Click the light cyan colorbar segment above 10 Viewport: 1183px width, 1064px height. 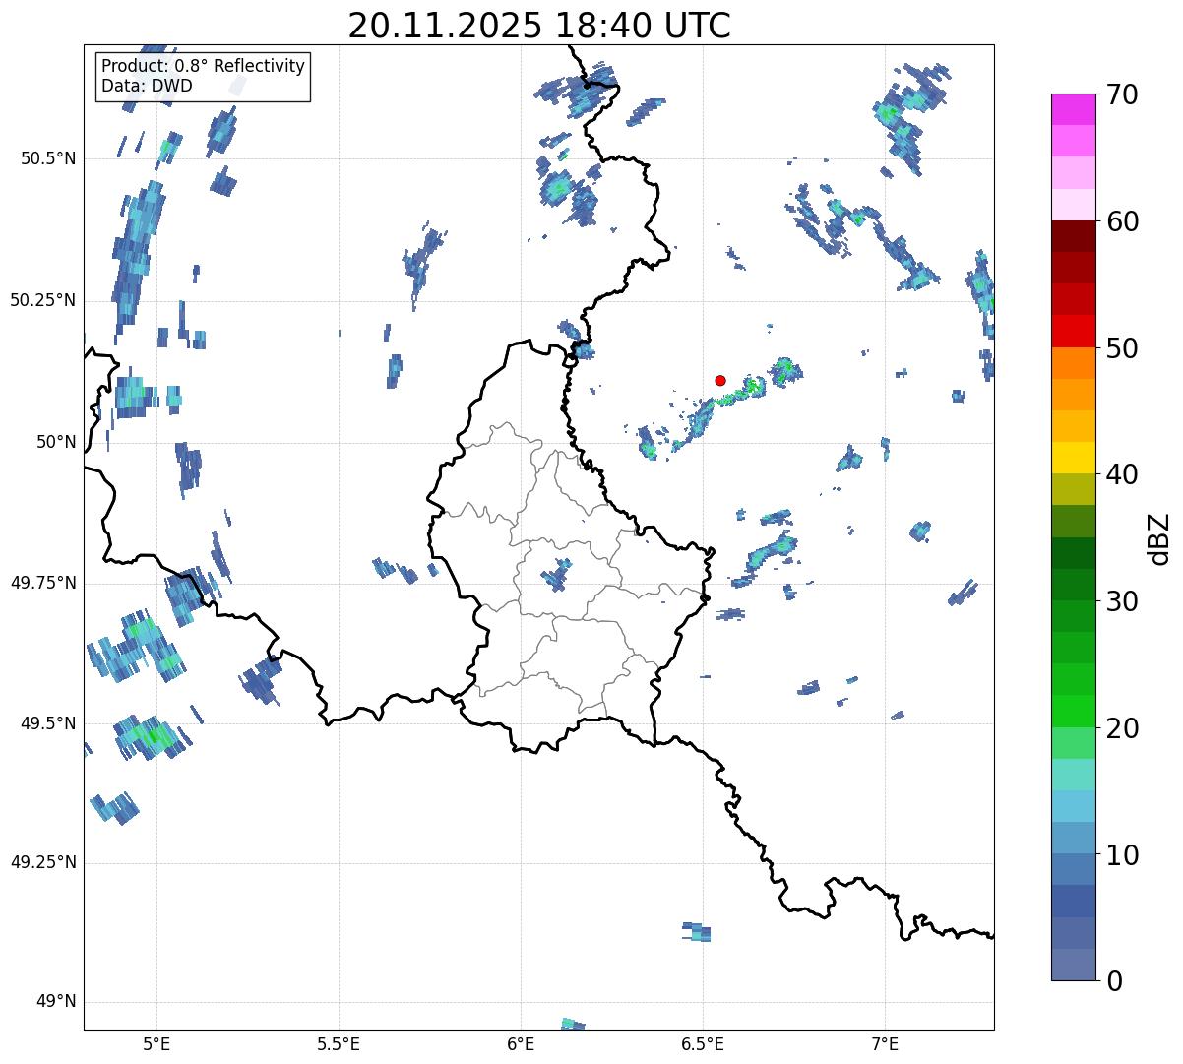coord(1074,807)
